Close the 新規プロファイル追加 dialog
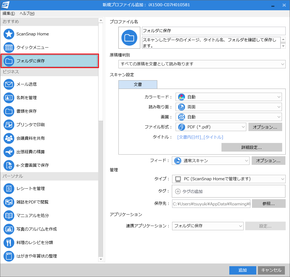Screen dimensions: 290x277 coord(284,5)
